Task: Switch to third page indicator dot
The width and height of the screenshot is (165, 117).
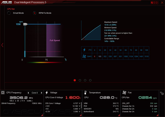Action: click(x=85, y=80)
